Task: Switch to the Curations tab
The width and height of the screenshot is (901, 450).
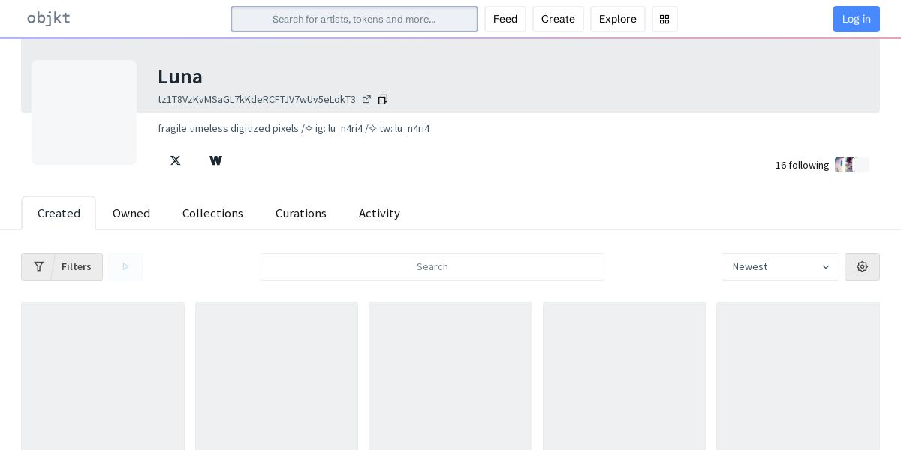Action: tap(301, 214)
